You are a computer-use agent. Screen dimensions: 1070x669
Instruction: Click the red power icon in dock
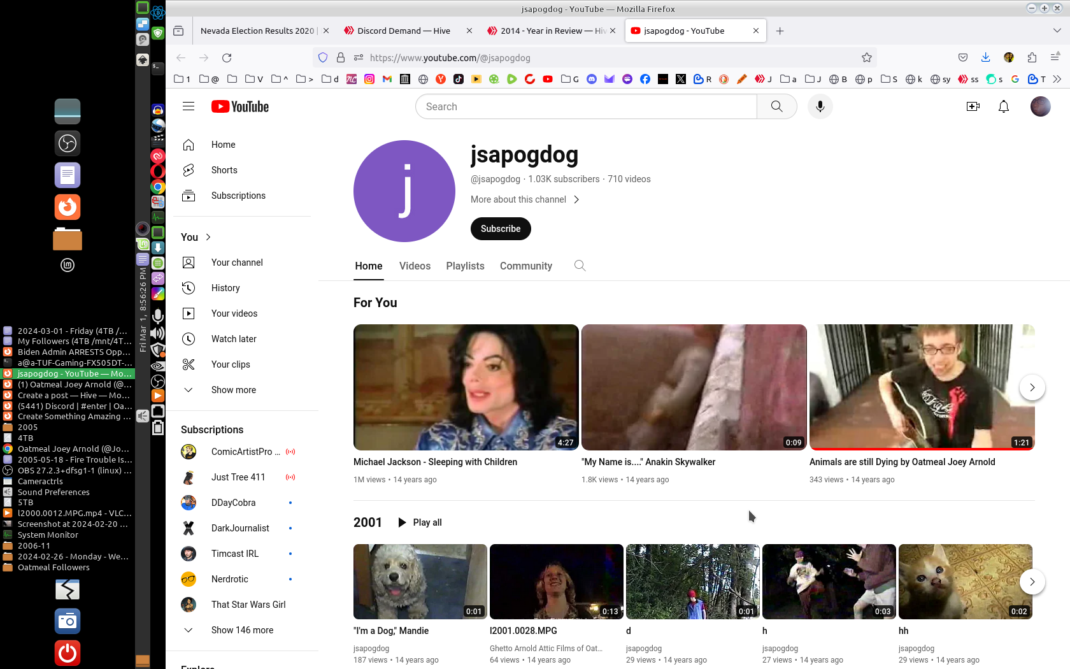(x=68, y=653)
